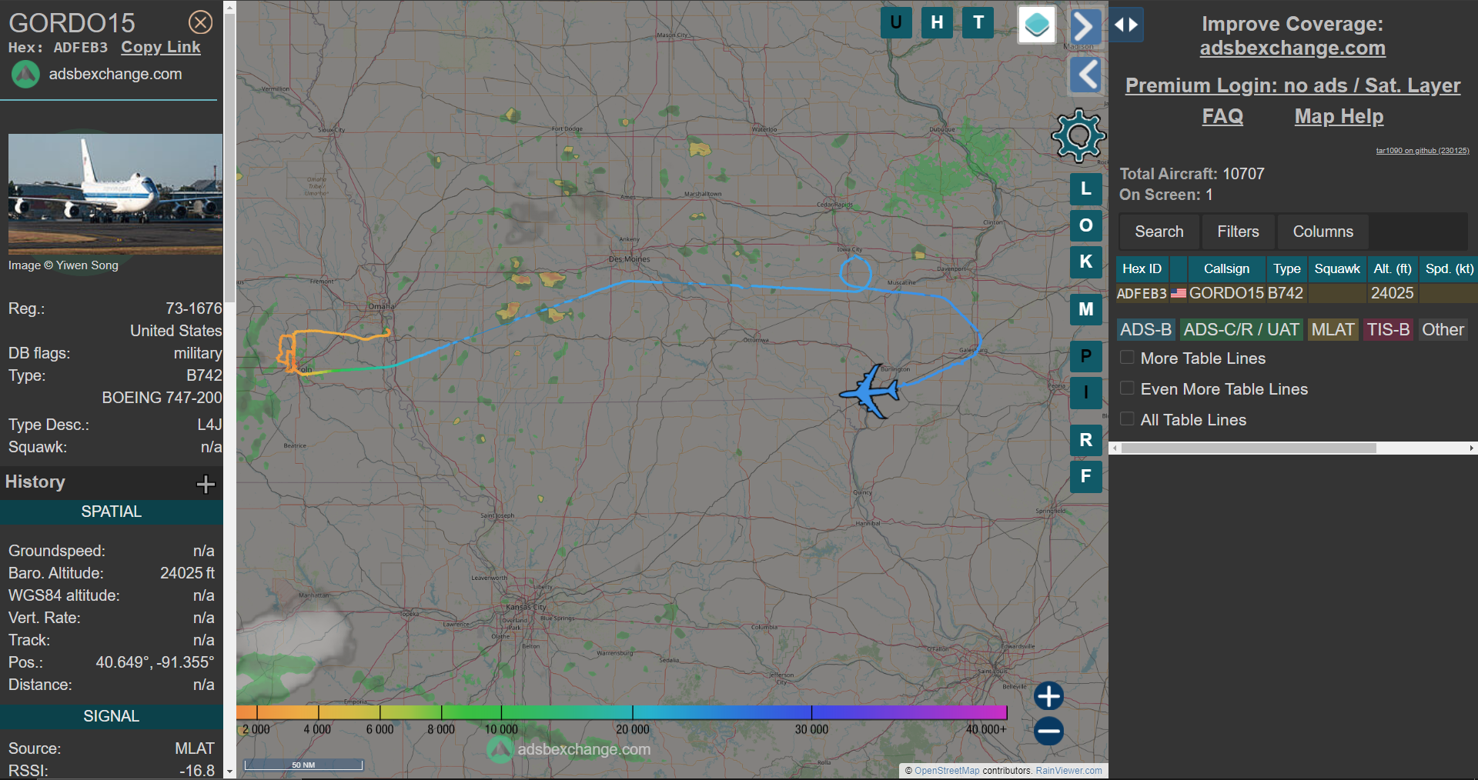This screenshot has width=1478, height=780.
Task: Open the FAQ link
Action: (1222, 117)
